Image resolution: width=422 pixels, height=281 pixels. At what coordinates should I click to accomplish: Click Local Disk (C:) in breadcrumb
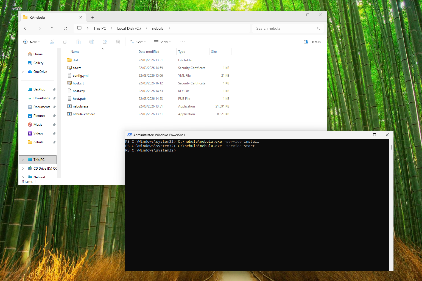pyautogui.click(x=129, y=28)
